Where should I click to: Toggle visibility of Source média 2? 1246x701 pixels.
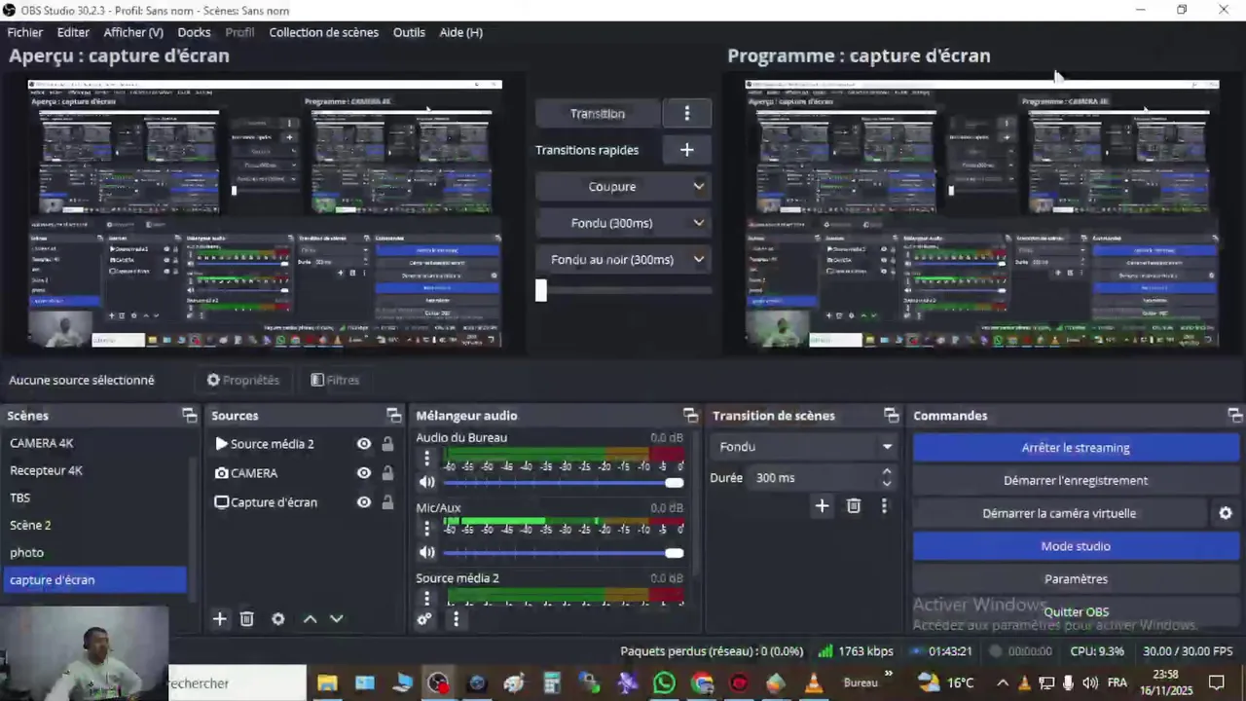pyautogui.click(x=364, y=444)
